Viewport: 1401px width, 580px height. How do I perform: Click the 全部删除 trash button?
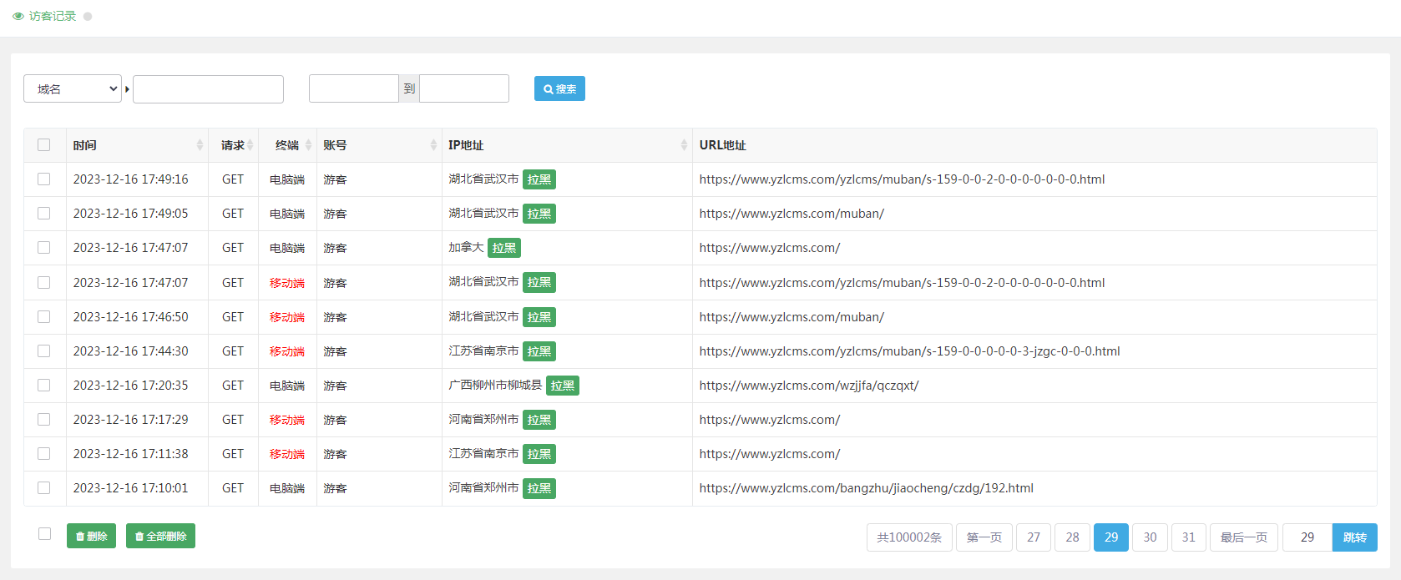click(x=160, y=536)
